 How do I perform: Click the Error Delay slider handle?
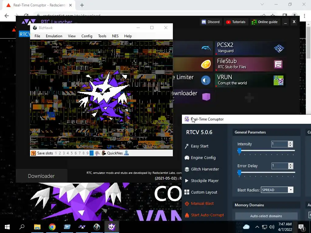point(239,173)
